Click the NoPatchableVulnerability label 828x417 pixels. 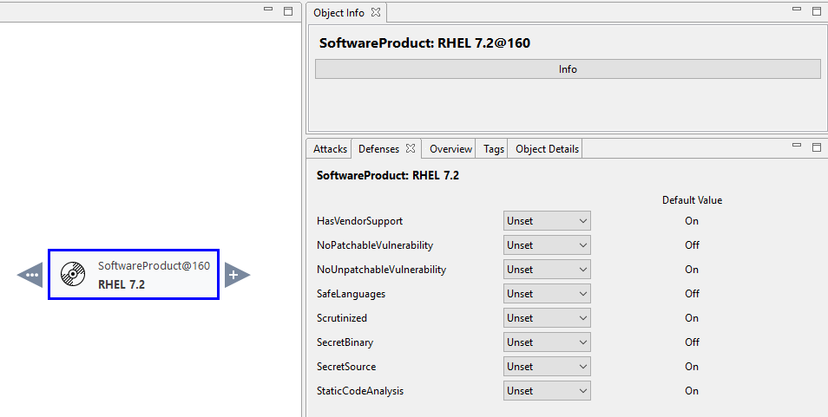coord(375,245)
